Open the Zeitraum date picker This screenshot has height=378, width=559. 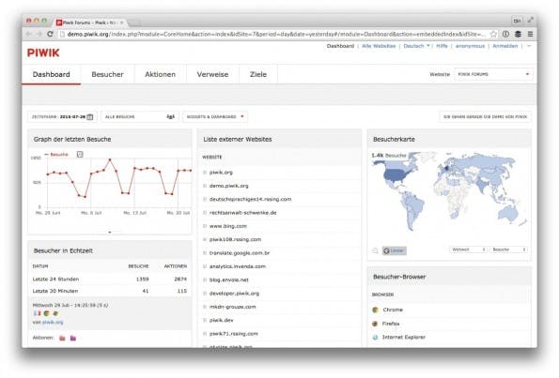(x=62, y=116)
